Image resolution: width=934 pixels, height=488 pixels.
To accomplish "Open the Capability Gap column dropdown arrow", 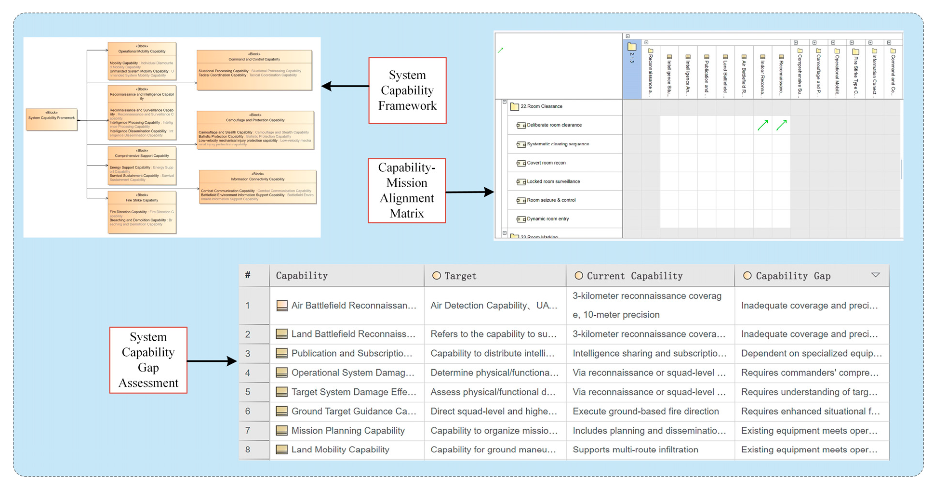I will coord(875,275).
